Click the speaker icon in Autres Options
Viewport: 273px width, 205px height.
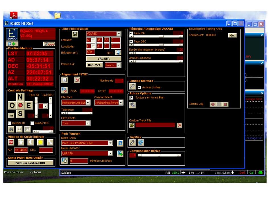133,105
